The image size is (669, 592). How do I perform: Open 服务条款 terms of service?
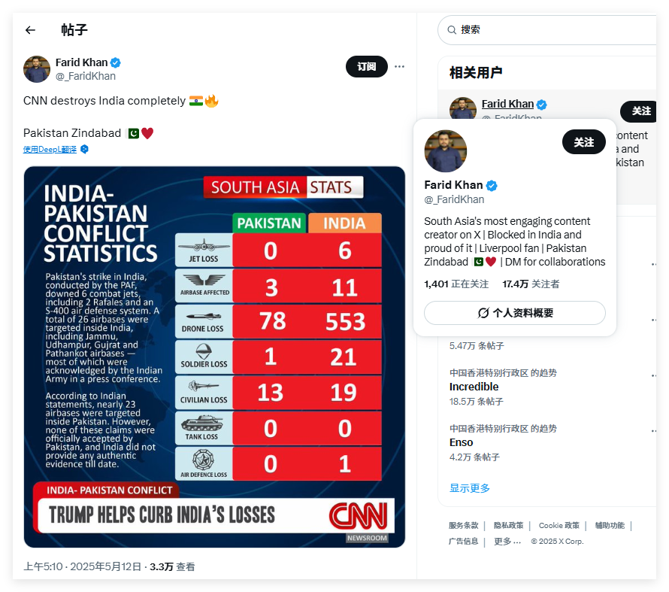[463, 525]
